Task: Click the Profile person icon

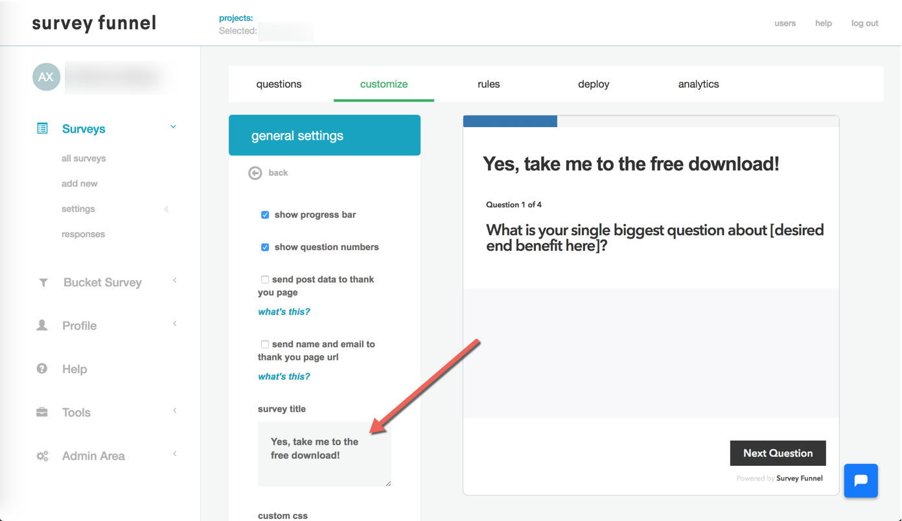Action: 42,325
